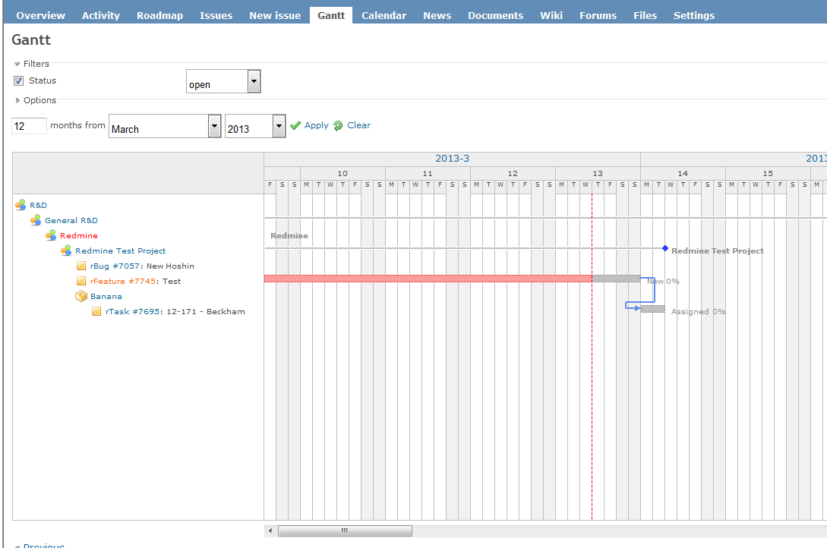Image resolution: width=827 pixels, height=548 pixels.
Task: Click the gray Redmine label in the chart
Action: [289, 235]
